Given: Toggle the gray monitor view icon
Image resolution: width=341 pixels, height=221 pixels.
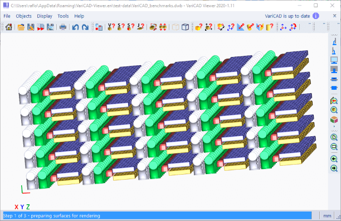Looking at the screenshot, I should 334,70.
